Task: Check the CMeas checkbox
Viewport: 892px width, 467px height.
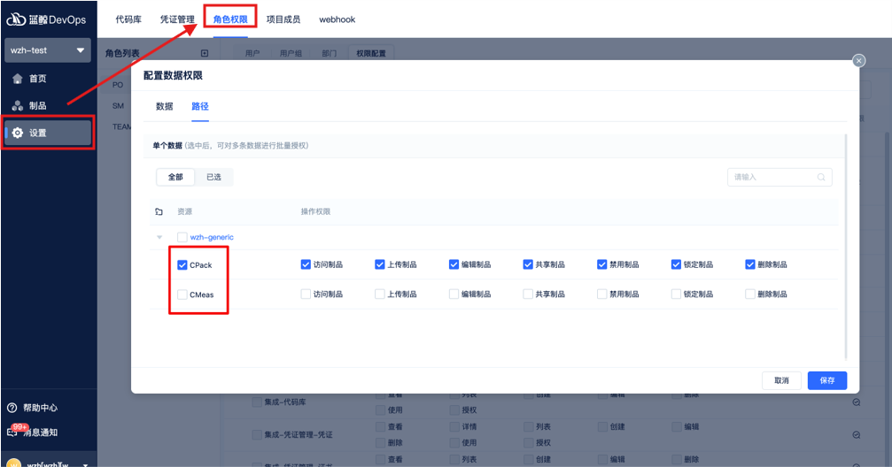Action: 182,295
